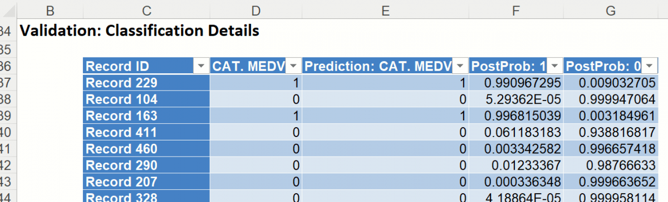
Task: Select column E header
Action: (x=385, y=9)
